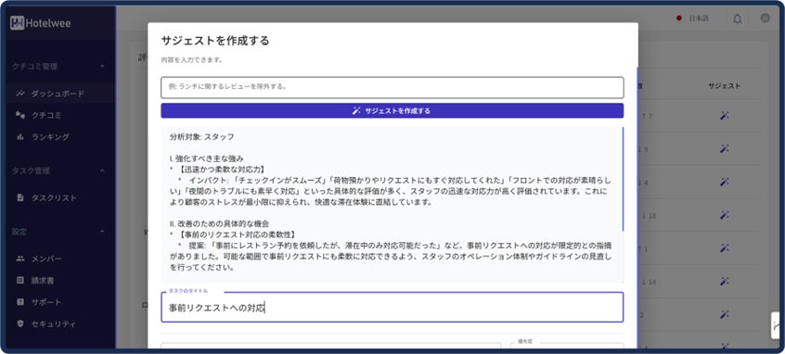
Task: Collapse the クチコミ管理 section
Action: 102,66
